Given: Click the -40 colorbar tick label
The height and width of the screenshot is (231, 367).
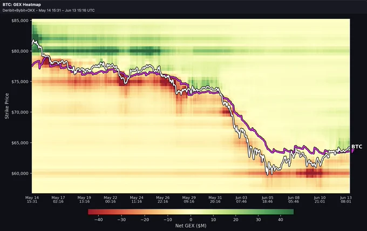Looking at the screenshot, I should (98, 220).
